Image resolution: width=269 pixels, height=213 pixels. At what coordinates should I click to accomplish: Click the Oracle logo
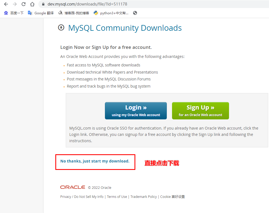(x=73, y=187)
